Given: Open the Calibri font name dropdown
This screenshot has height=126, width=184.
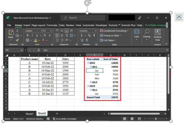Looking at the screenshot, I should click(41, 31).
